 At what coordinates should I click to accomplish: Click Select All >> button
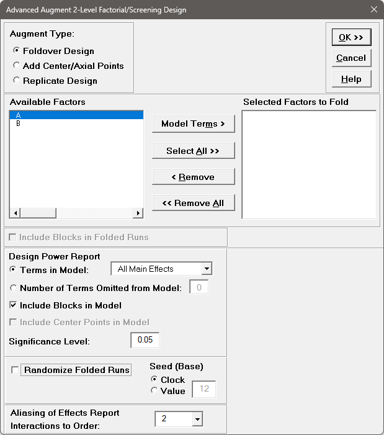(x=193, y=151)
